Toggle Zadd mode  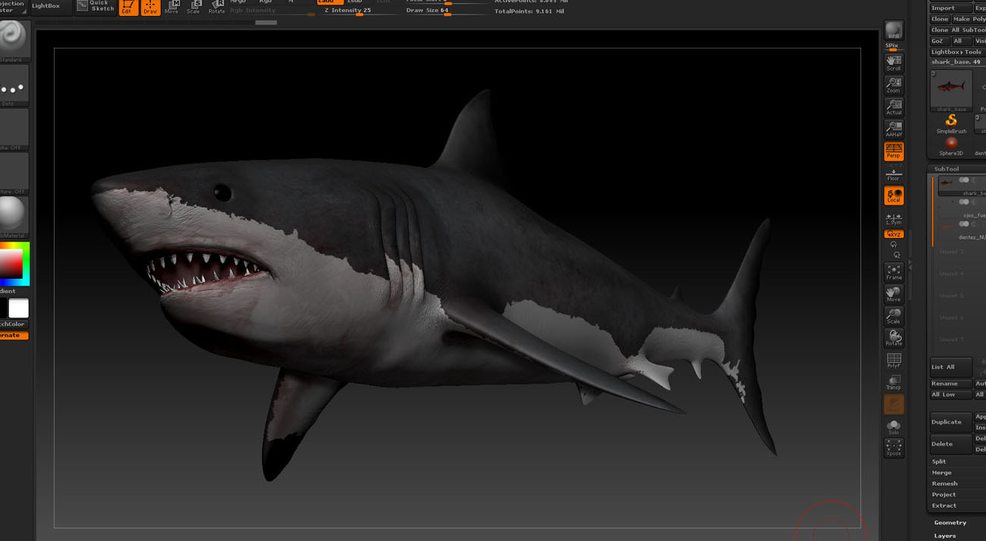pyautogui.click(x=329, y=2)
